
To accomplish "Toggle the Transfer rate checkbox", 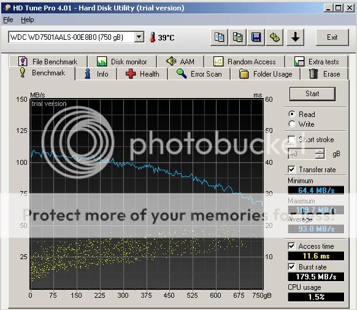I will tap(291, 170).
